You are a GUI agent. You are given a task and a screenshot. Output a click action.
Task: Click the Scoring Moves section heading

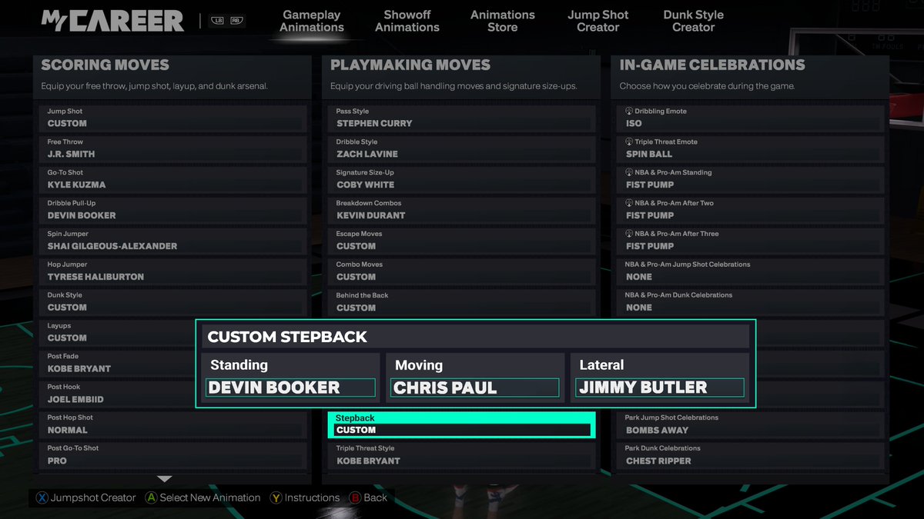(105, 65)
